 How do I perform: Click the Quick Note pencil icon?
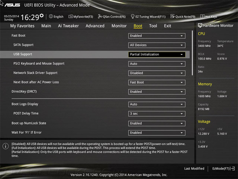tap(173, 16)
